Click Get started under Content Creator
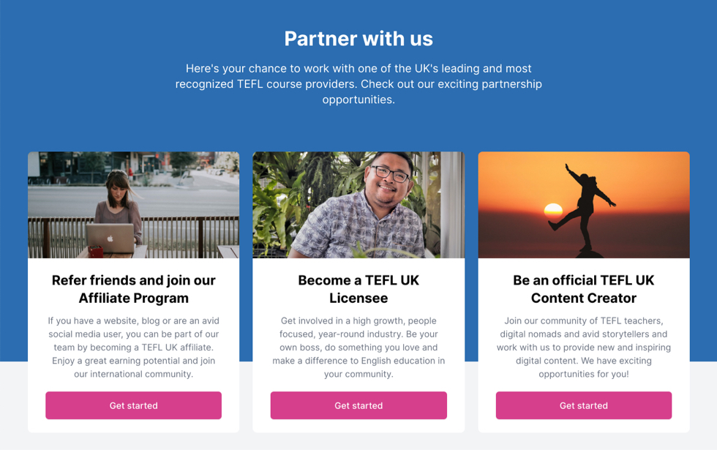The image size is (717, 450). click(584, 405)
